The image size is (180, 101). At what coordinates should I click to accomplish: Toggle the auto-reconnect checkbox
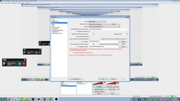(89, 31)
